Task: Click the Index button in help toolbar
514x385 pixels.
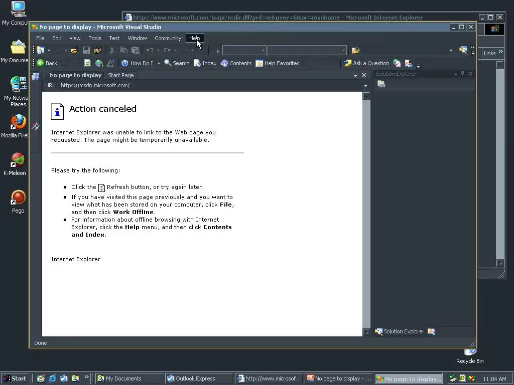Action: pyautogui.click(x=205, y=63)
